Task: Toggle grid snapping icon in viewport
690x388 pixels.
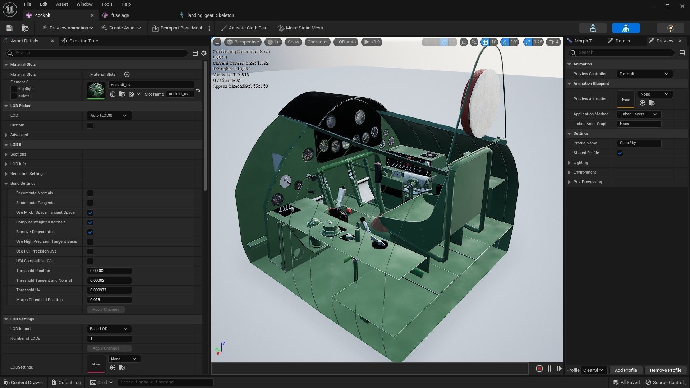Action: [x=485, y=42]
